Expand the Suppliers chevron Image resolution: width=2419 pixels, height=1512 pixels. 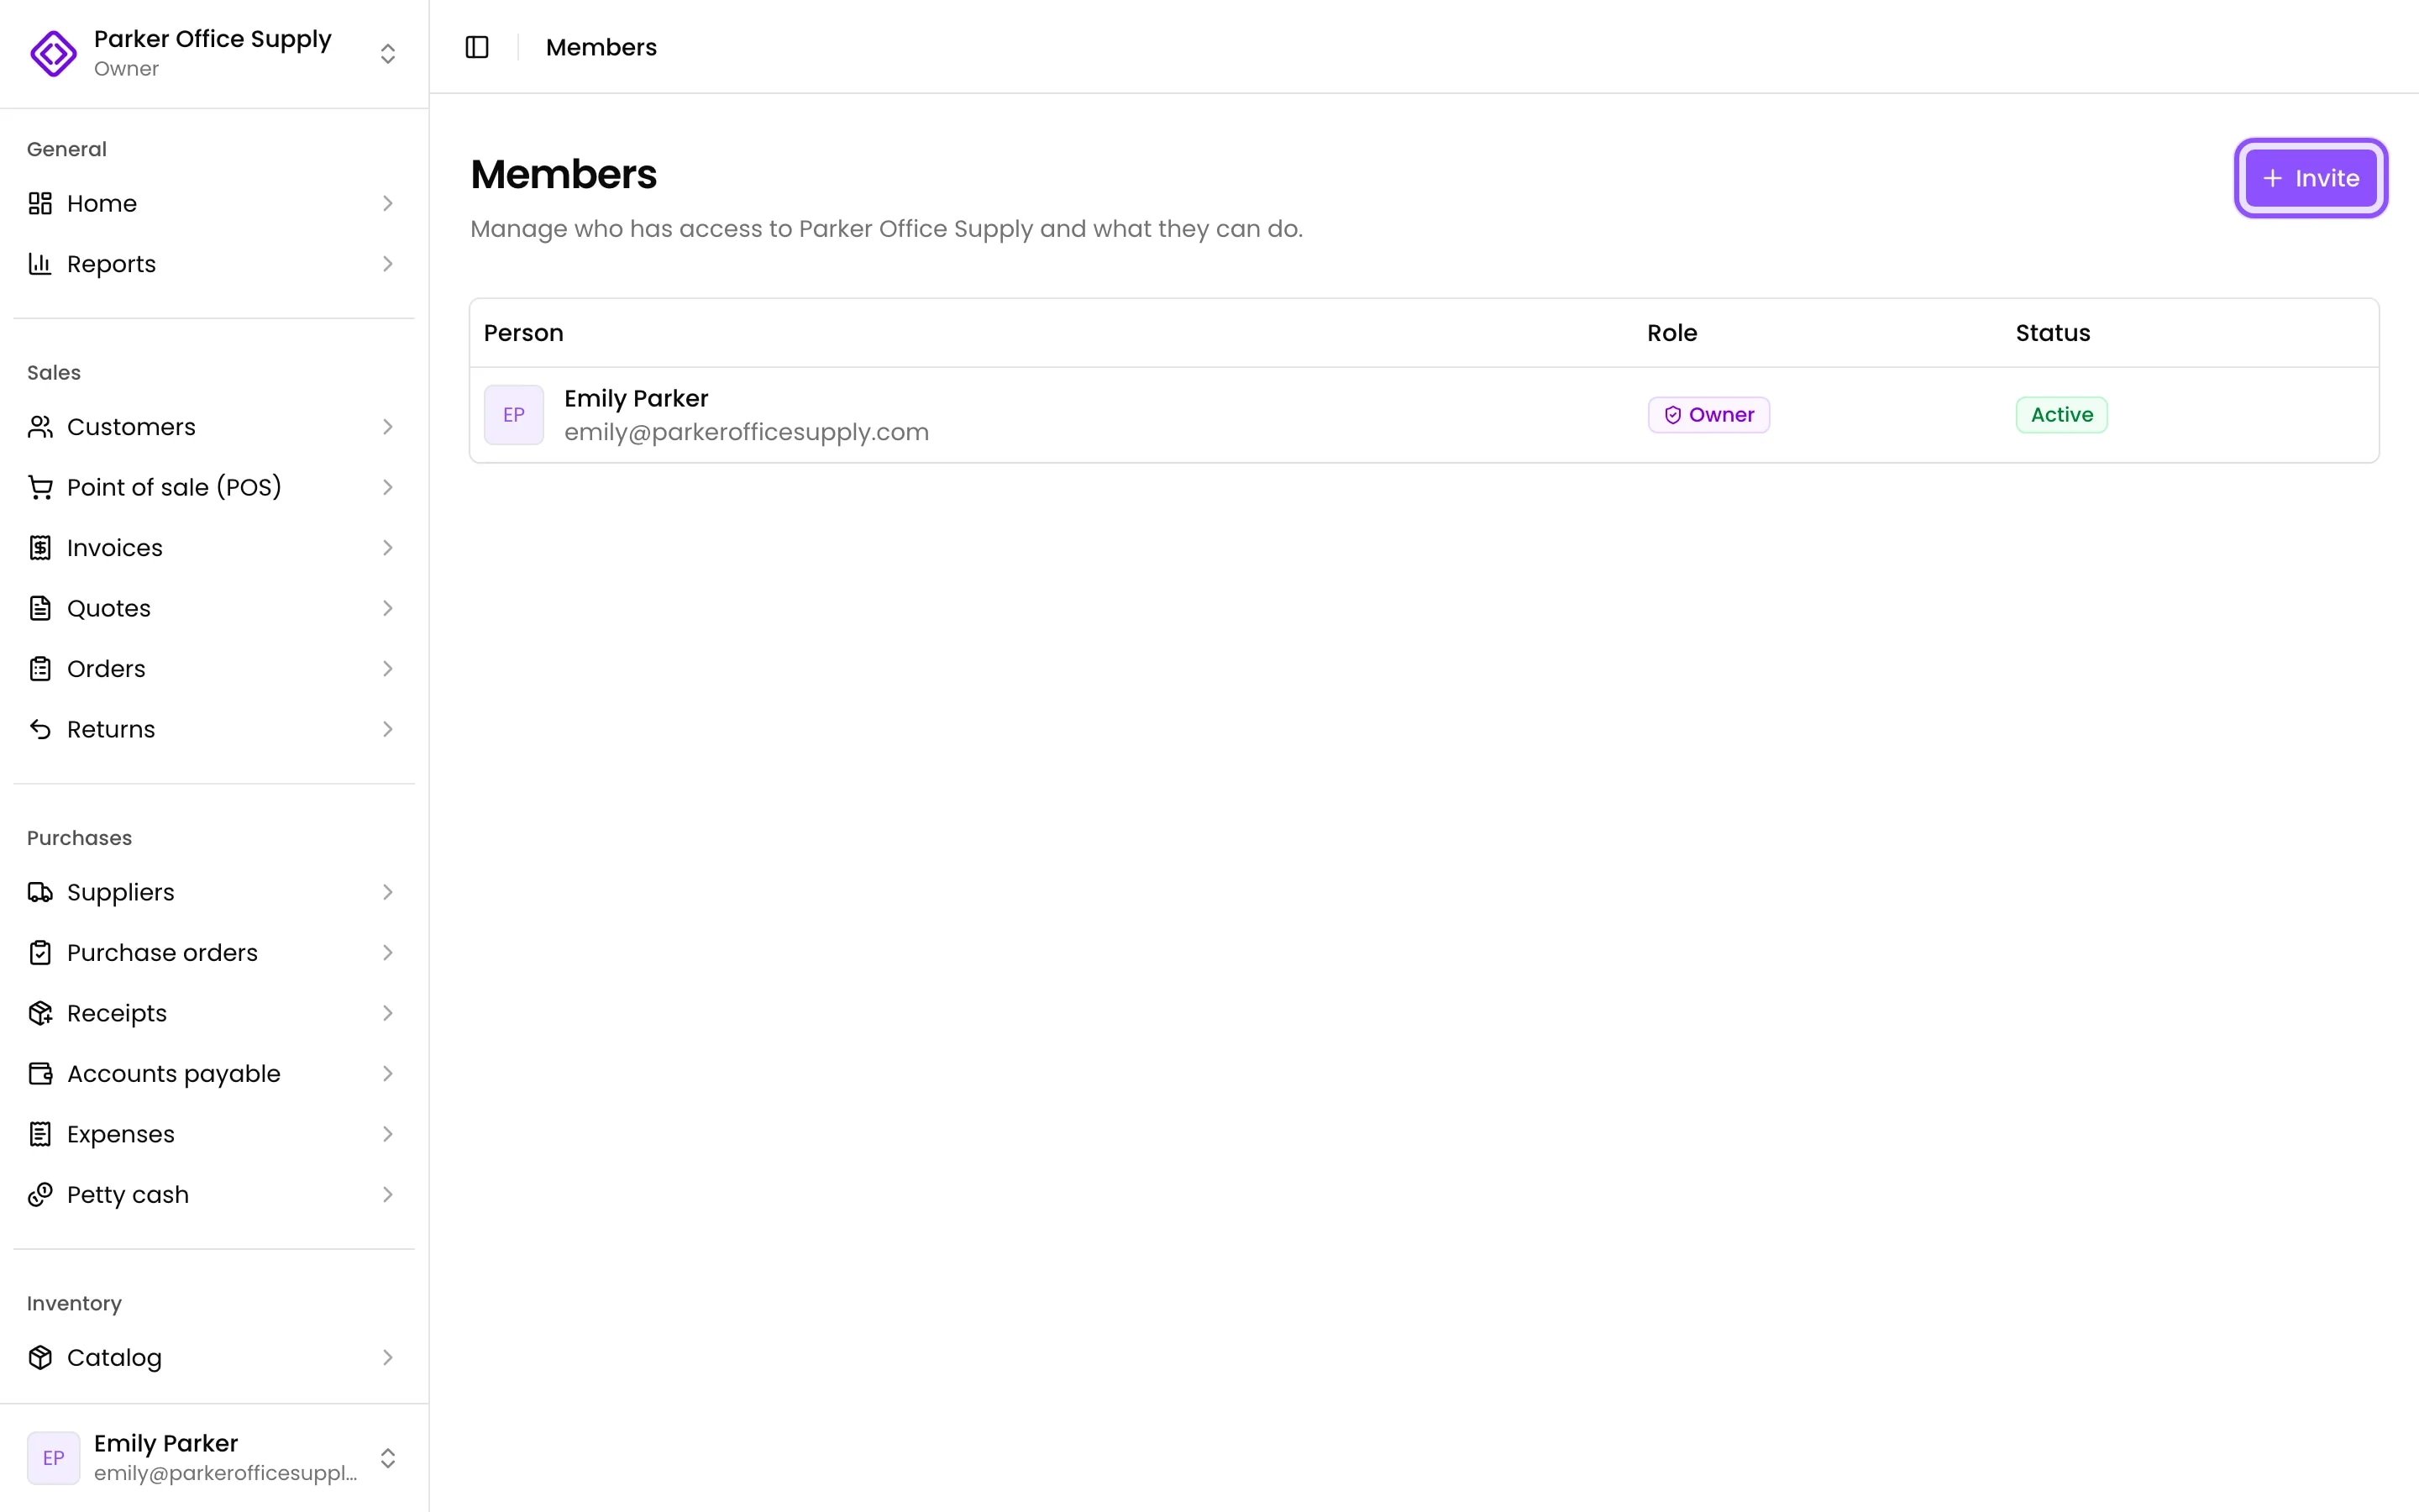tap(388, 892)
